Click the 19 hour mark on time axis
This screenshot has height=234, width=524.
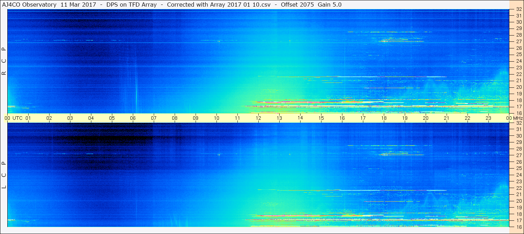[x=405, y=118]
